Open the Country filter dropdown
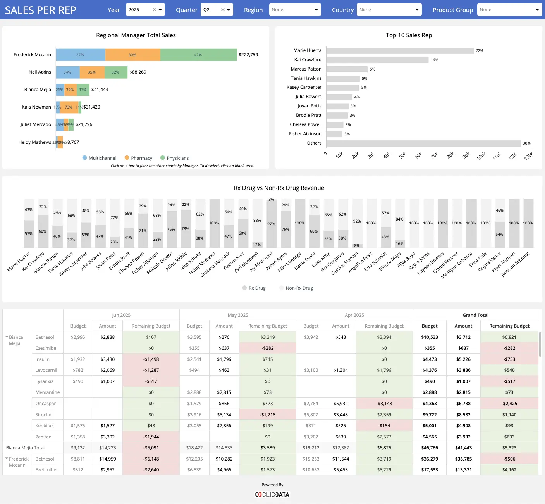 click(x=389, y=10)
